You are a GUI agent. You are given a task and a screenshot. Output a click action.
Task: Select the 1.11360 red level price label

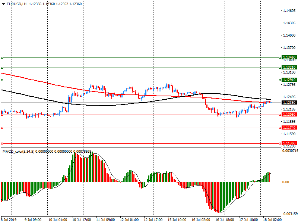289,143
